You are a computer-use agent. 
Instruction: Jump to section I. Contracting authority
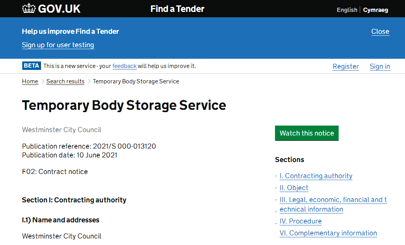pos(316,176)
